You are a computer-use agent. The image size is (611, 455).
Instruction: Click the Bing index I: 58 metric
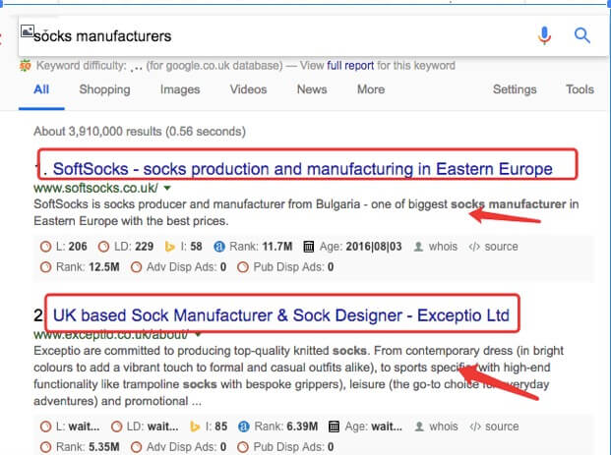point(183,247)
